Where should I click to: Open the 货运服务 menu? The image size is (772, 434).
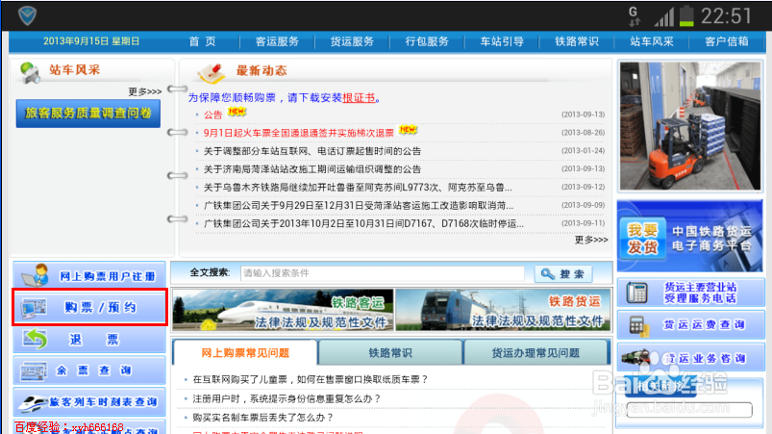(x=352, y=41)
